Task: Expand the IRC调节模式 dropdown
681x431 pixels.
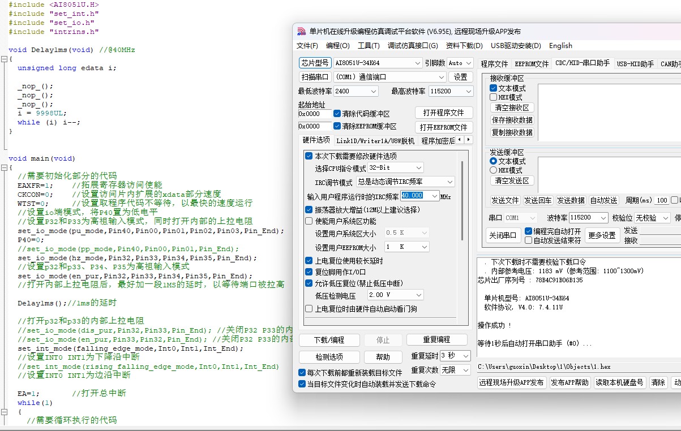Action: 450,182
